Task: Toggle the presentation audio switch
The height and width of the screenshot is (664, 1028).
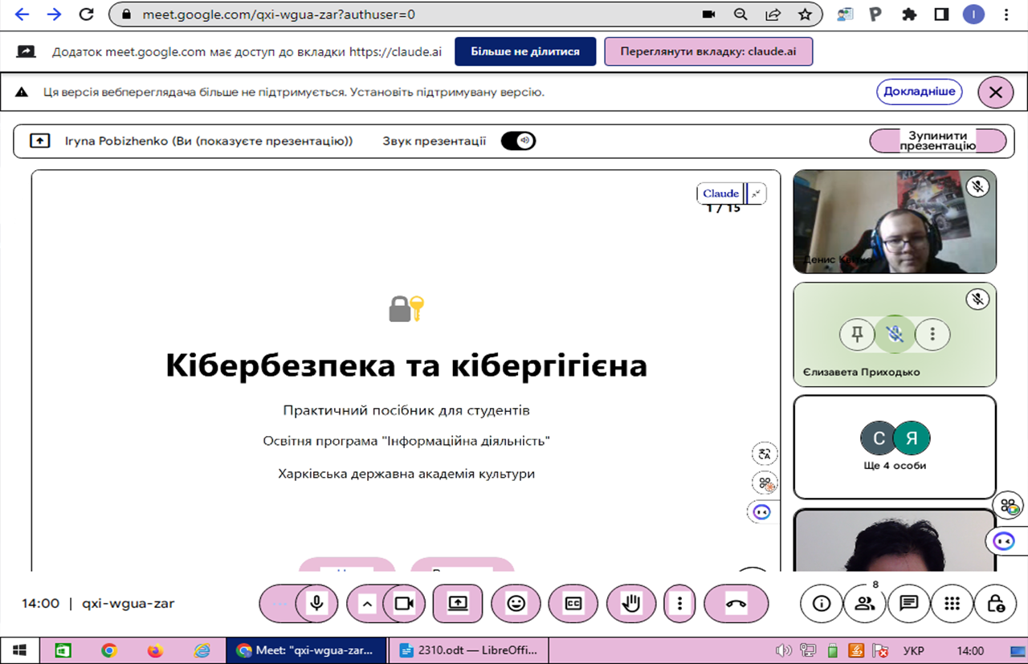Action: [x=518, y=141]
